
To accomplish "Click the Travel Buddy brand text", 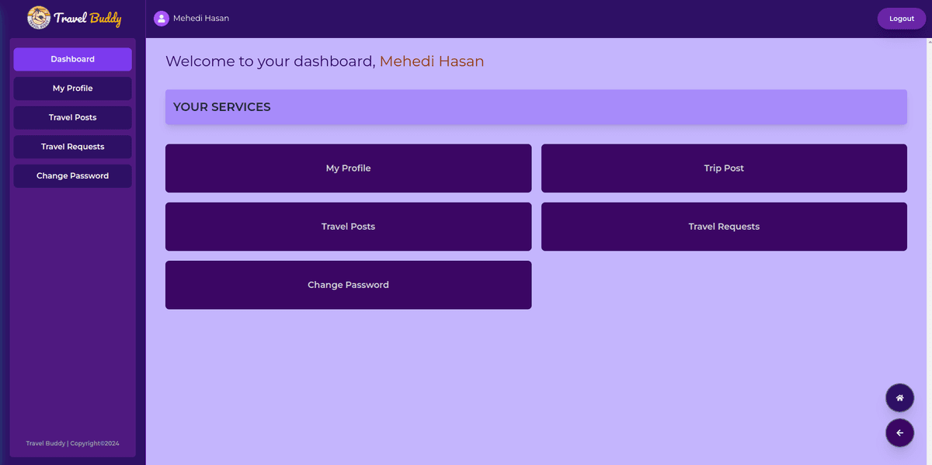I will [x=88, y=19].
